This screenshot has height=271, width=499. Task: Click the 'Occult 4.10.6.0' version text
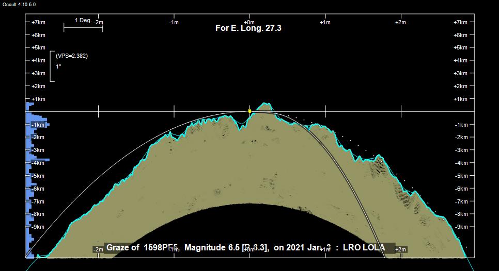click(x=19, y=4)
